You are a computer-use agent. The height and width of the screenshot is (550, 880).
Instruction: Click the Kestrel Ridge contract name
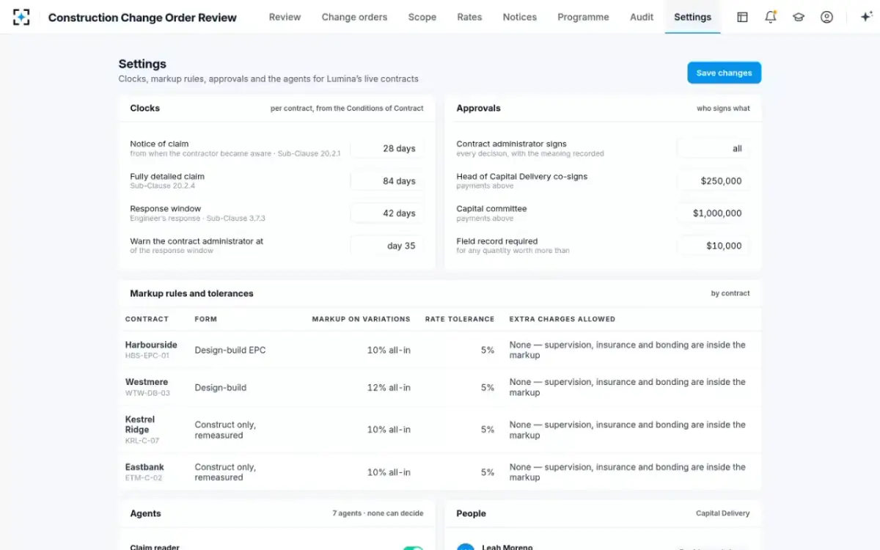pos(140,425)
